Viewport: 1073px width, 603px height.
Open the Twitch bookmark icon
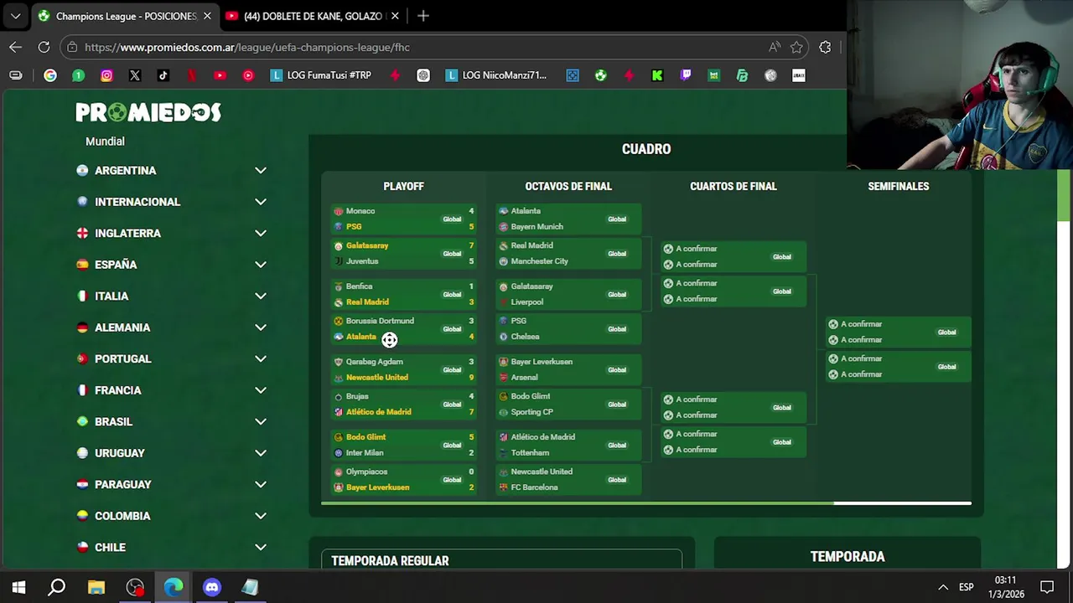click(x=686, y=75)
